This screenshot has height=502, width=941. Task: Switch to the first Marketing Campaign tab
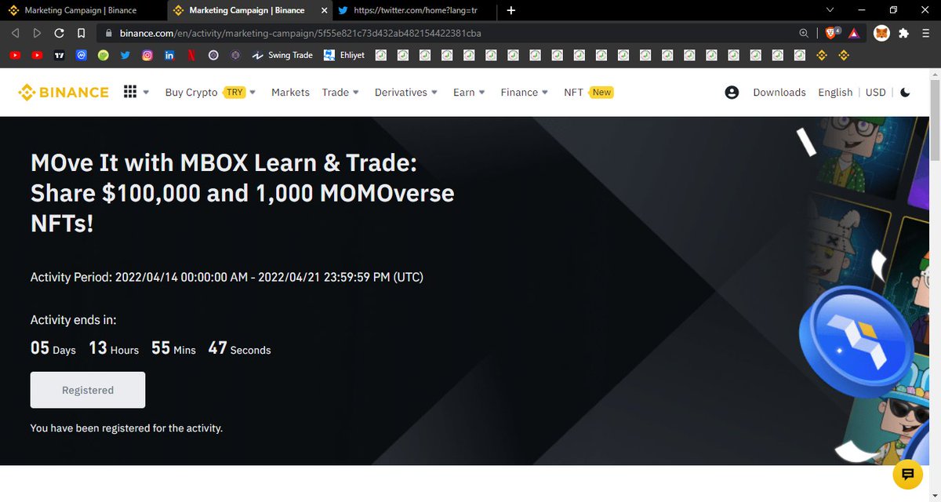tap(80, 10)
